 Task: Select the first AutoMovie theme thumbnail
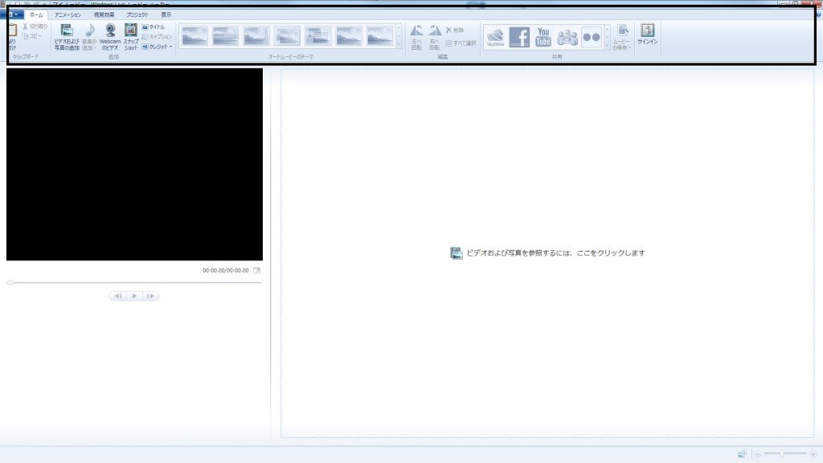[x=194, y=36]
